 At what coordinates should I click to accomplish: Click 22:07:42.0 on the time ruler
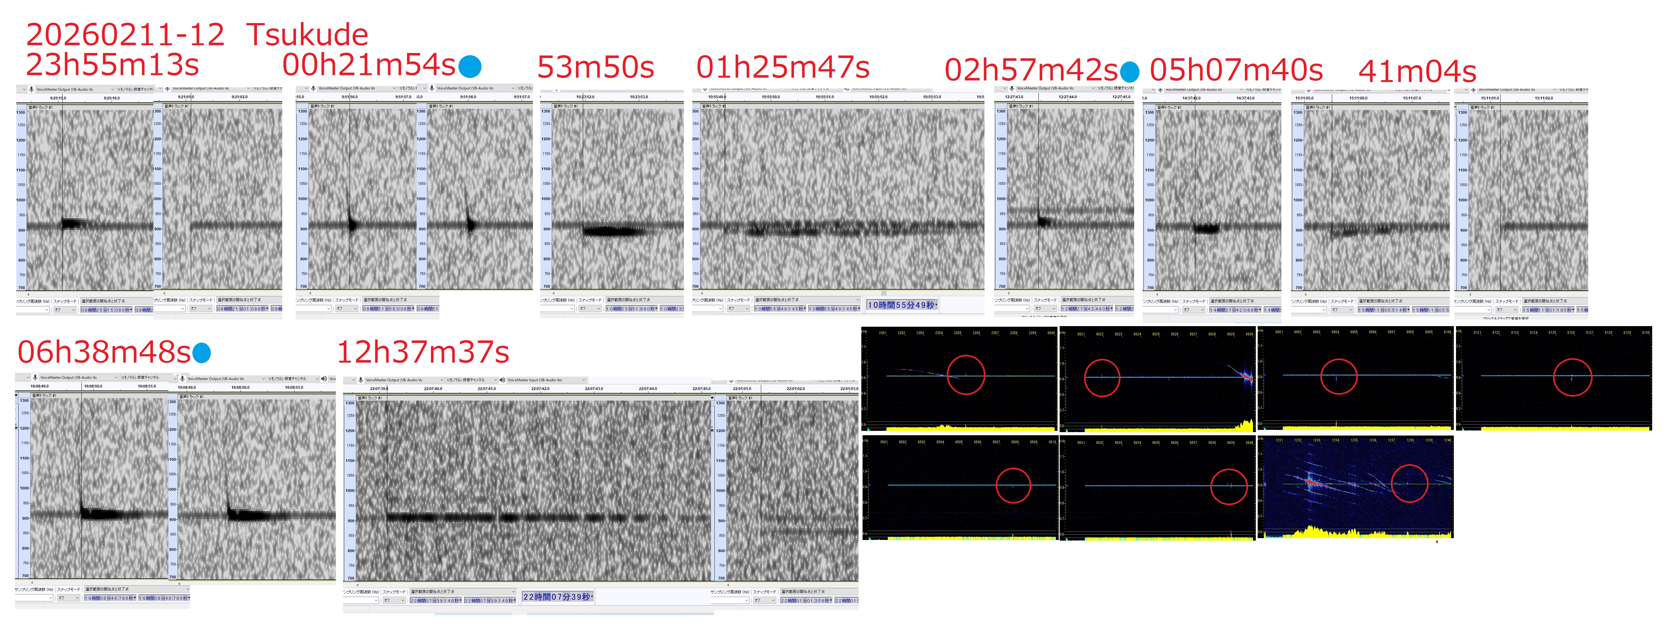[x=540, y=388]
